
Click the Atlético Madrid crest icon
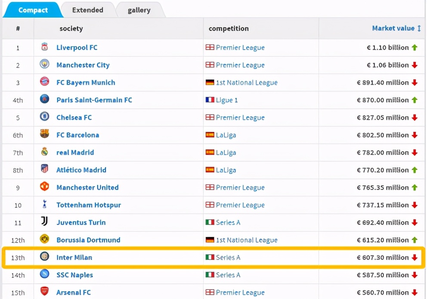click(x=44, y=169)
